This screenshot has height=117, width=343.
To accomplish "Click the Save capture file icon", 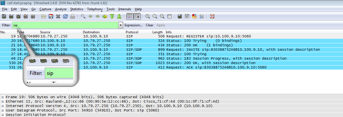I will (x=51, y=16).
